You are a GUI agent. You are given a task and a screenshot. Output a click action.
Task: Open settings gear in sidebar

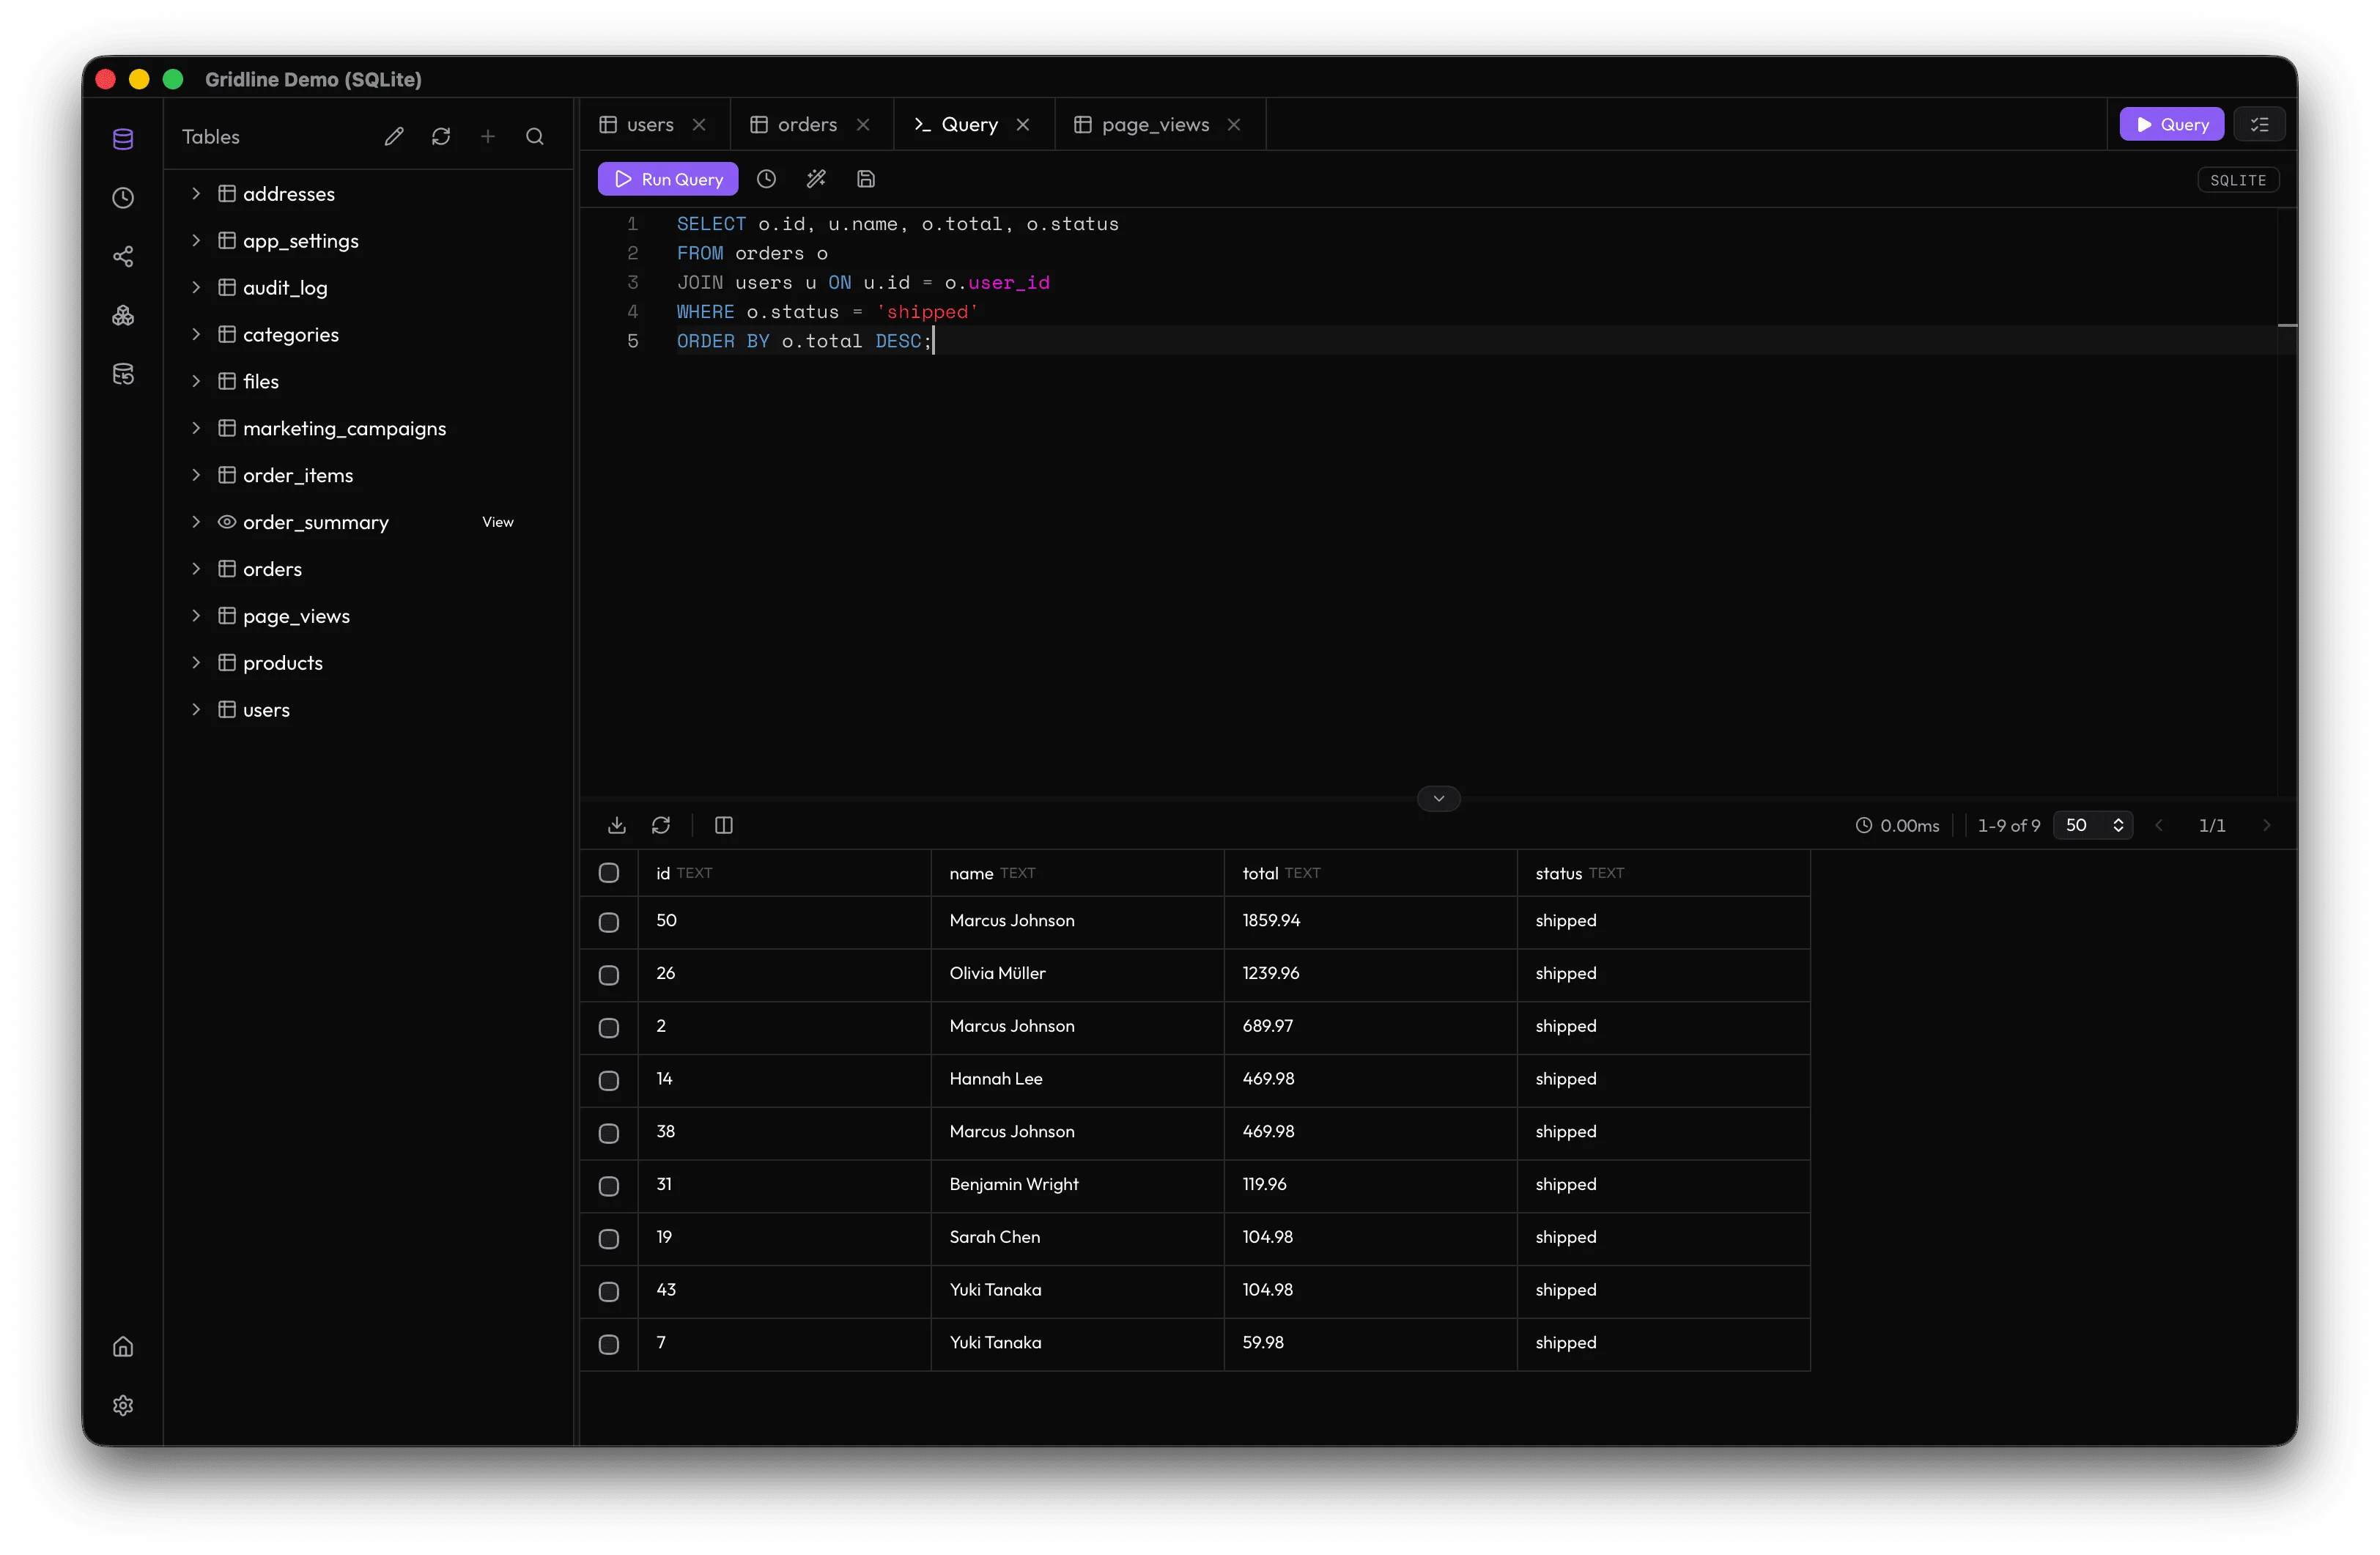[123, 1405]
